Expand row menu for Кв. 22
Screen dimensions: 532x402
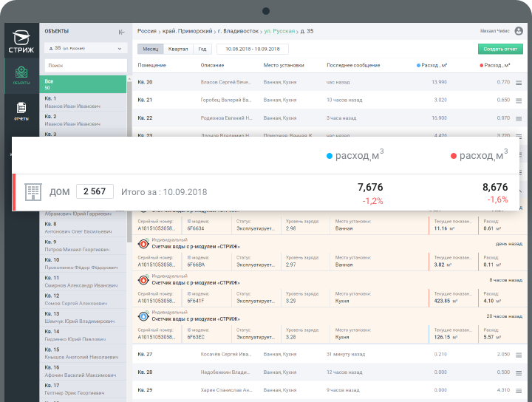(519, 118)
